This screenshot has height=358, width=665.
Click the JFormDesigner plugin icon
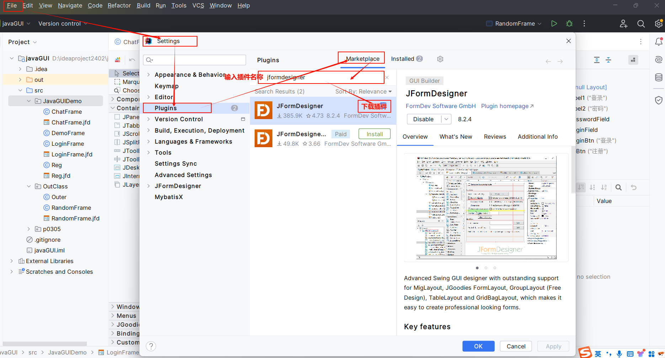pyautogui.click(x=264, y=111)
